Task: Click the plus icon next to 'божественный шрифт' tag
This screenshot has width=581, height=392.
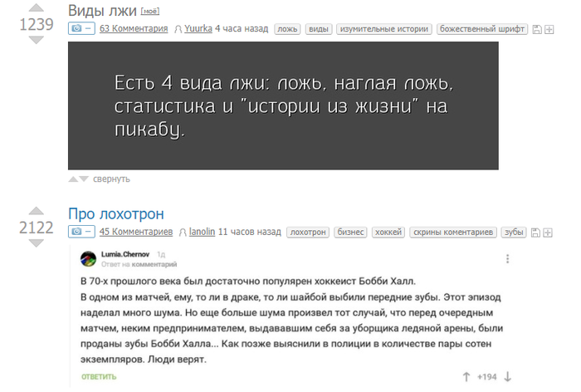Action: 549,29
